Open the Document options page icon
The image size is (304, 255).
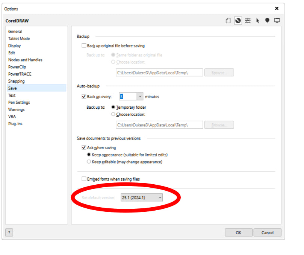[x=228, y=21]
